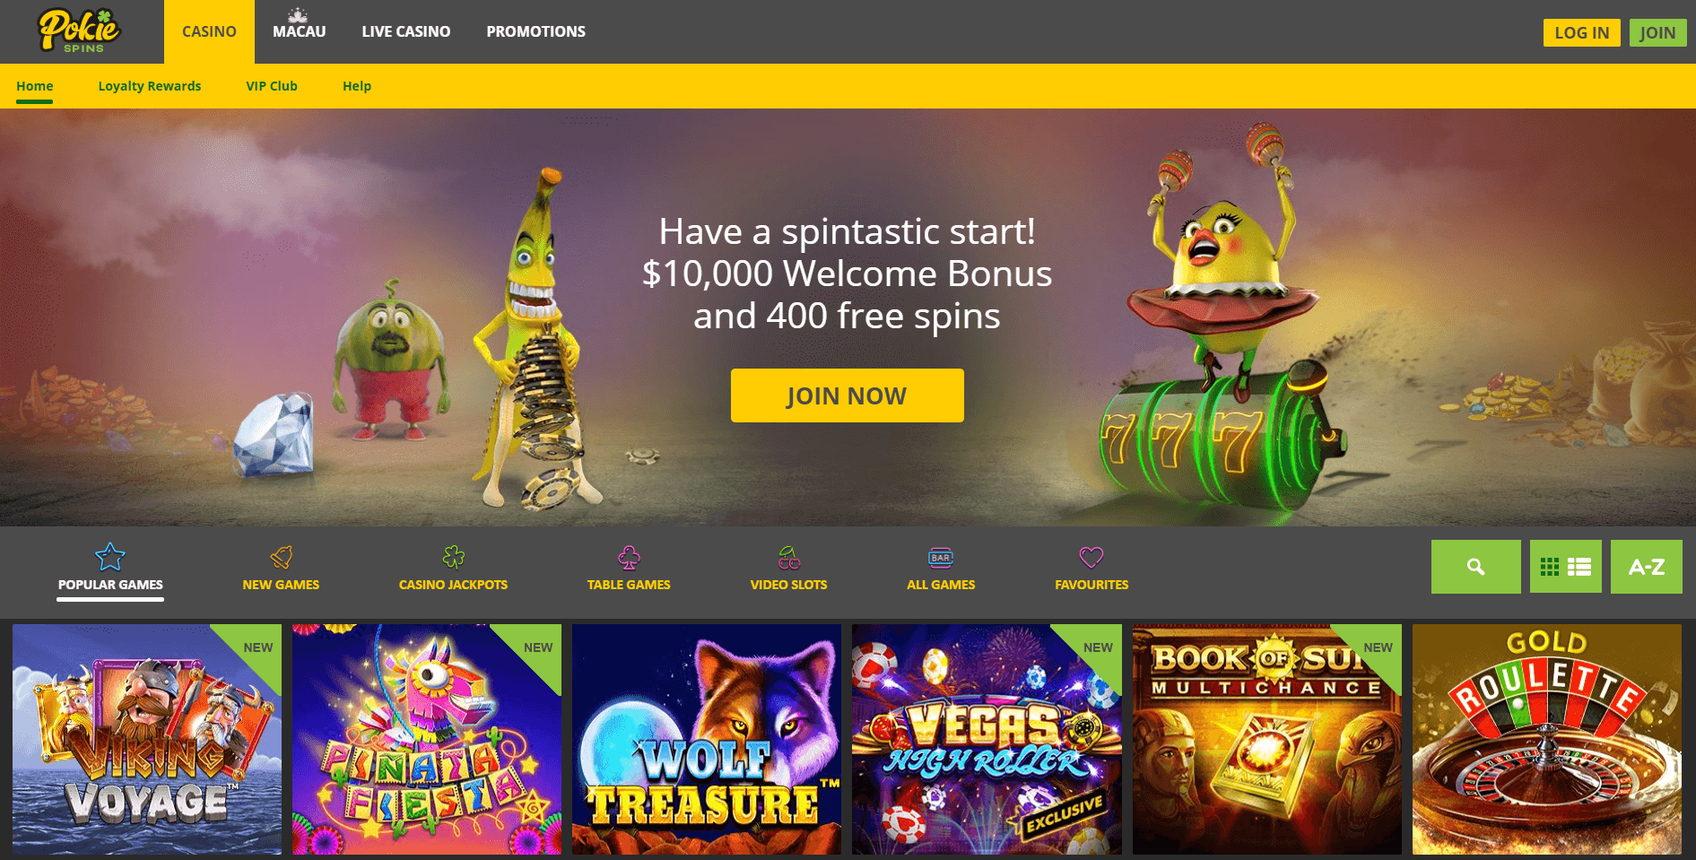Select the Popular Games star icon
This screenshot has width=1696, height=860.
[110, 557]
